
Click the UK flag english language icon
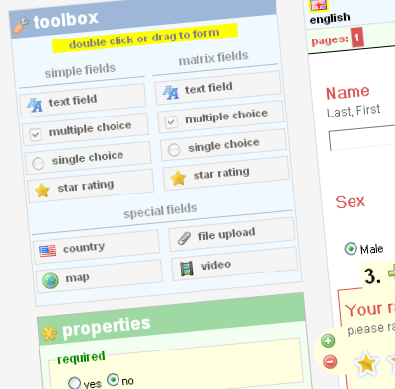[x=318, y=5]
